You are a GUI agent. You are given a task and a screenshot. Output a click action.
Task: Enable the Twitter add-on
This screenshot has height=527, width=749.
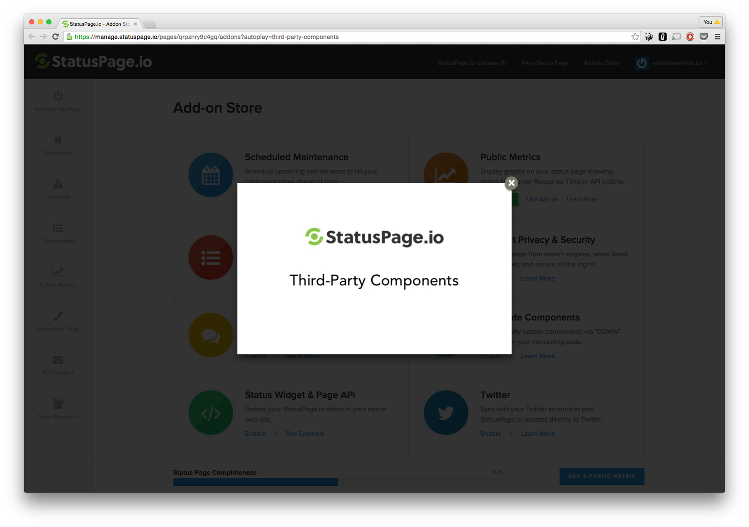coord(491,434)
